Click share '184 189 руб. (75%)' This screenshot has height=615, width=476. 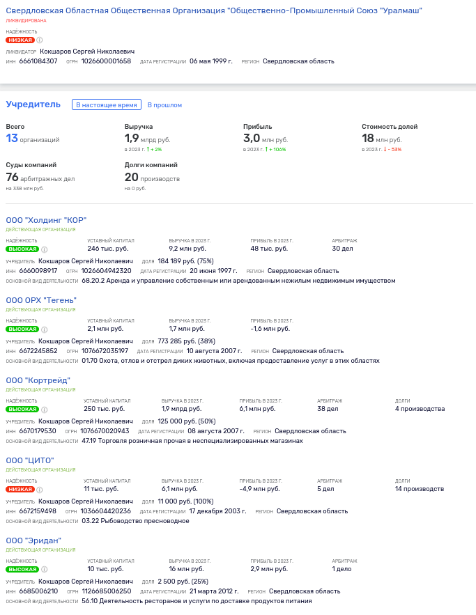[x=185, y=261]
